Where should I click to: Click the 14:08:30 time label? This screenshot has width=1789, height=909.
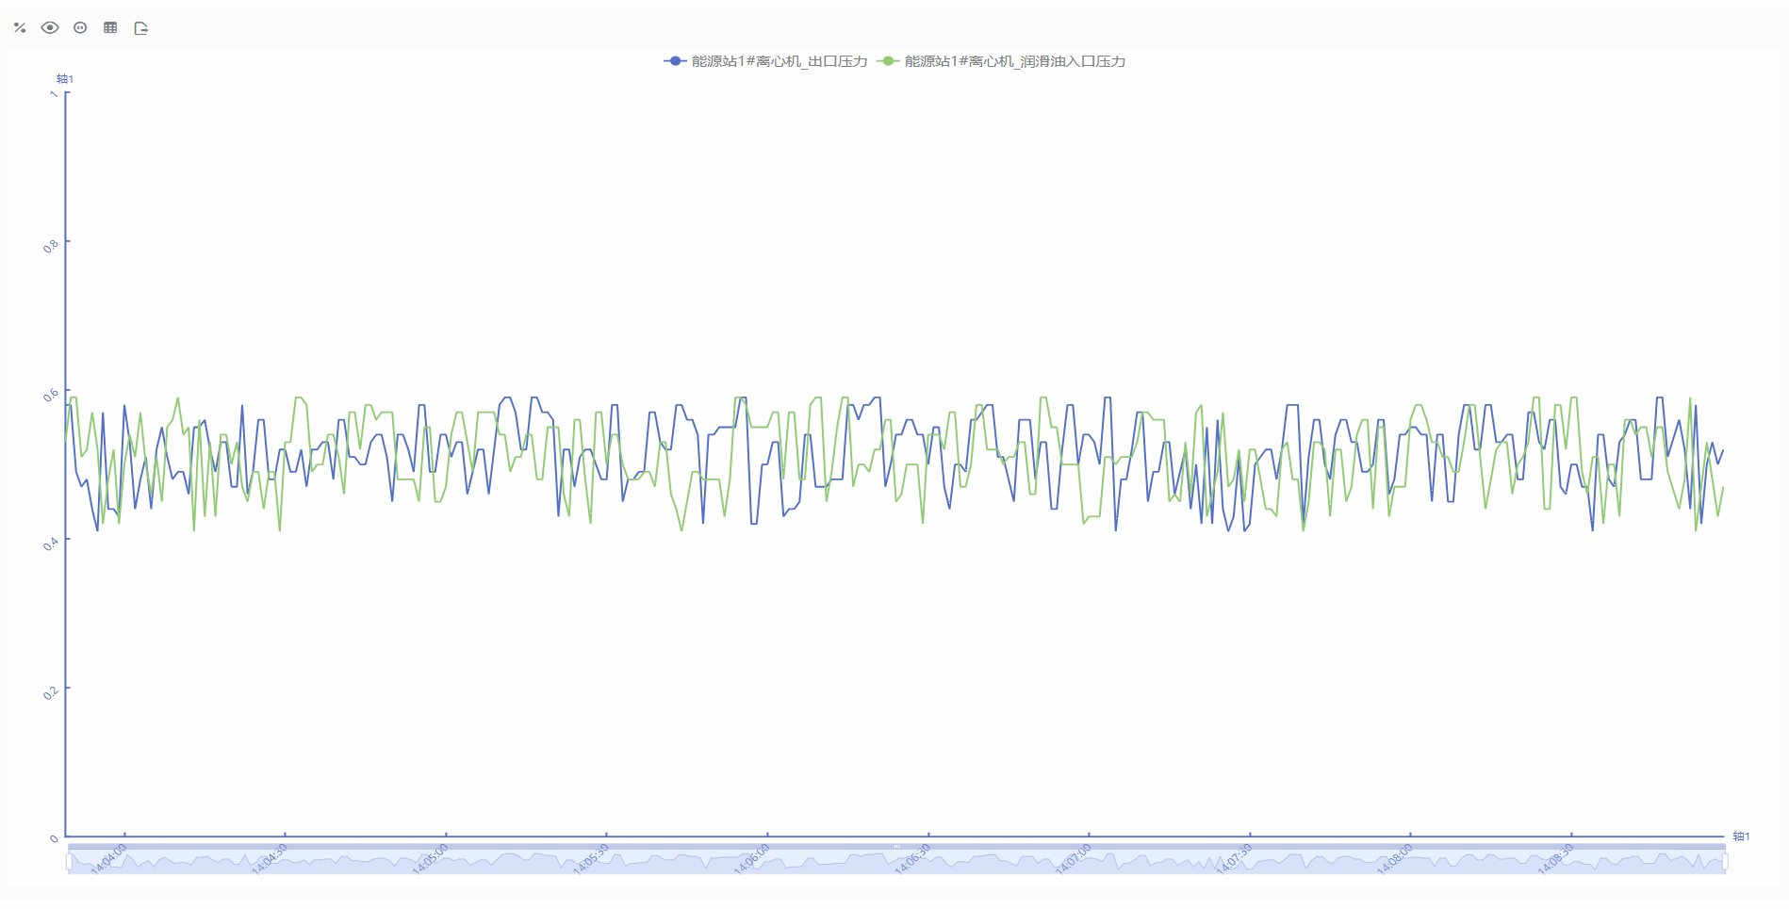click(x=1556, y=858)
